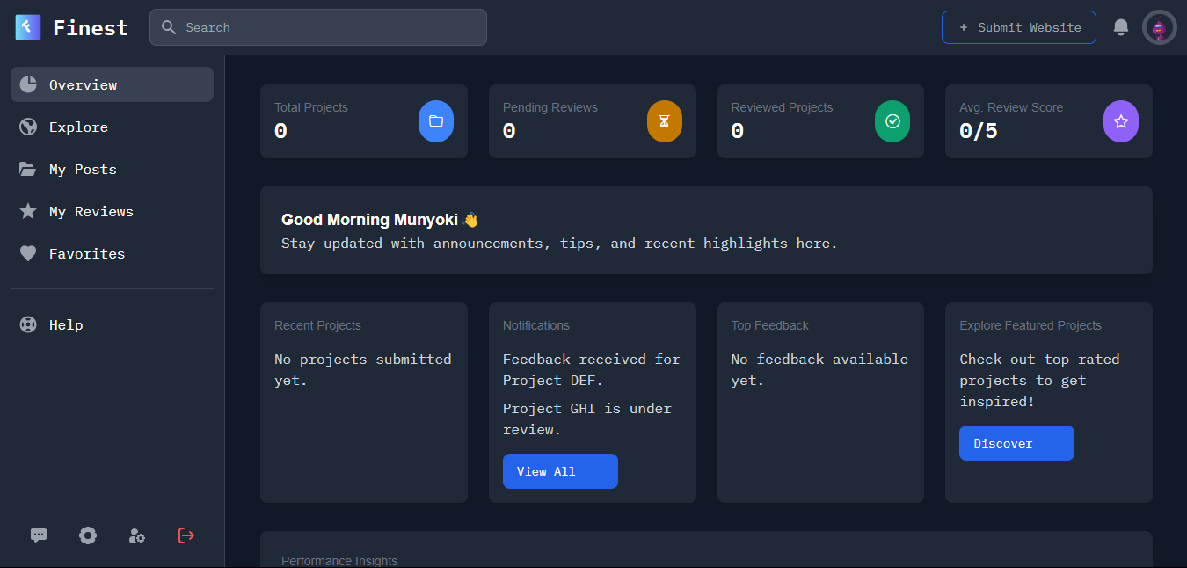This screenshot has width=1187, height=568.
Task: Click the 'Performance Insights' heading
Action: click(339, 561)
